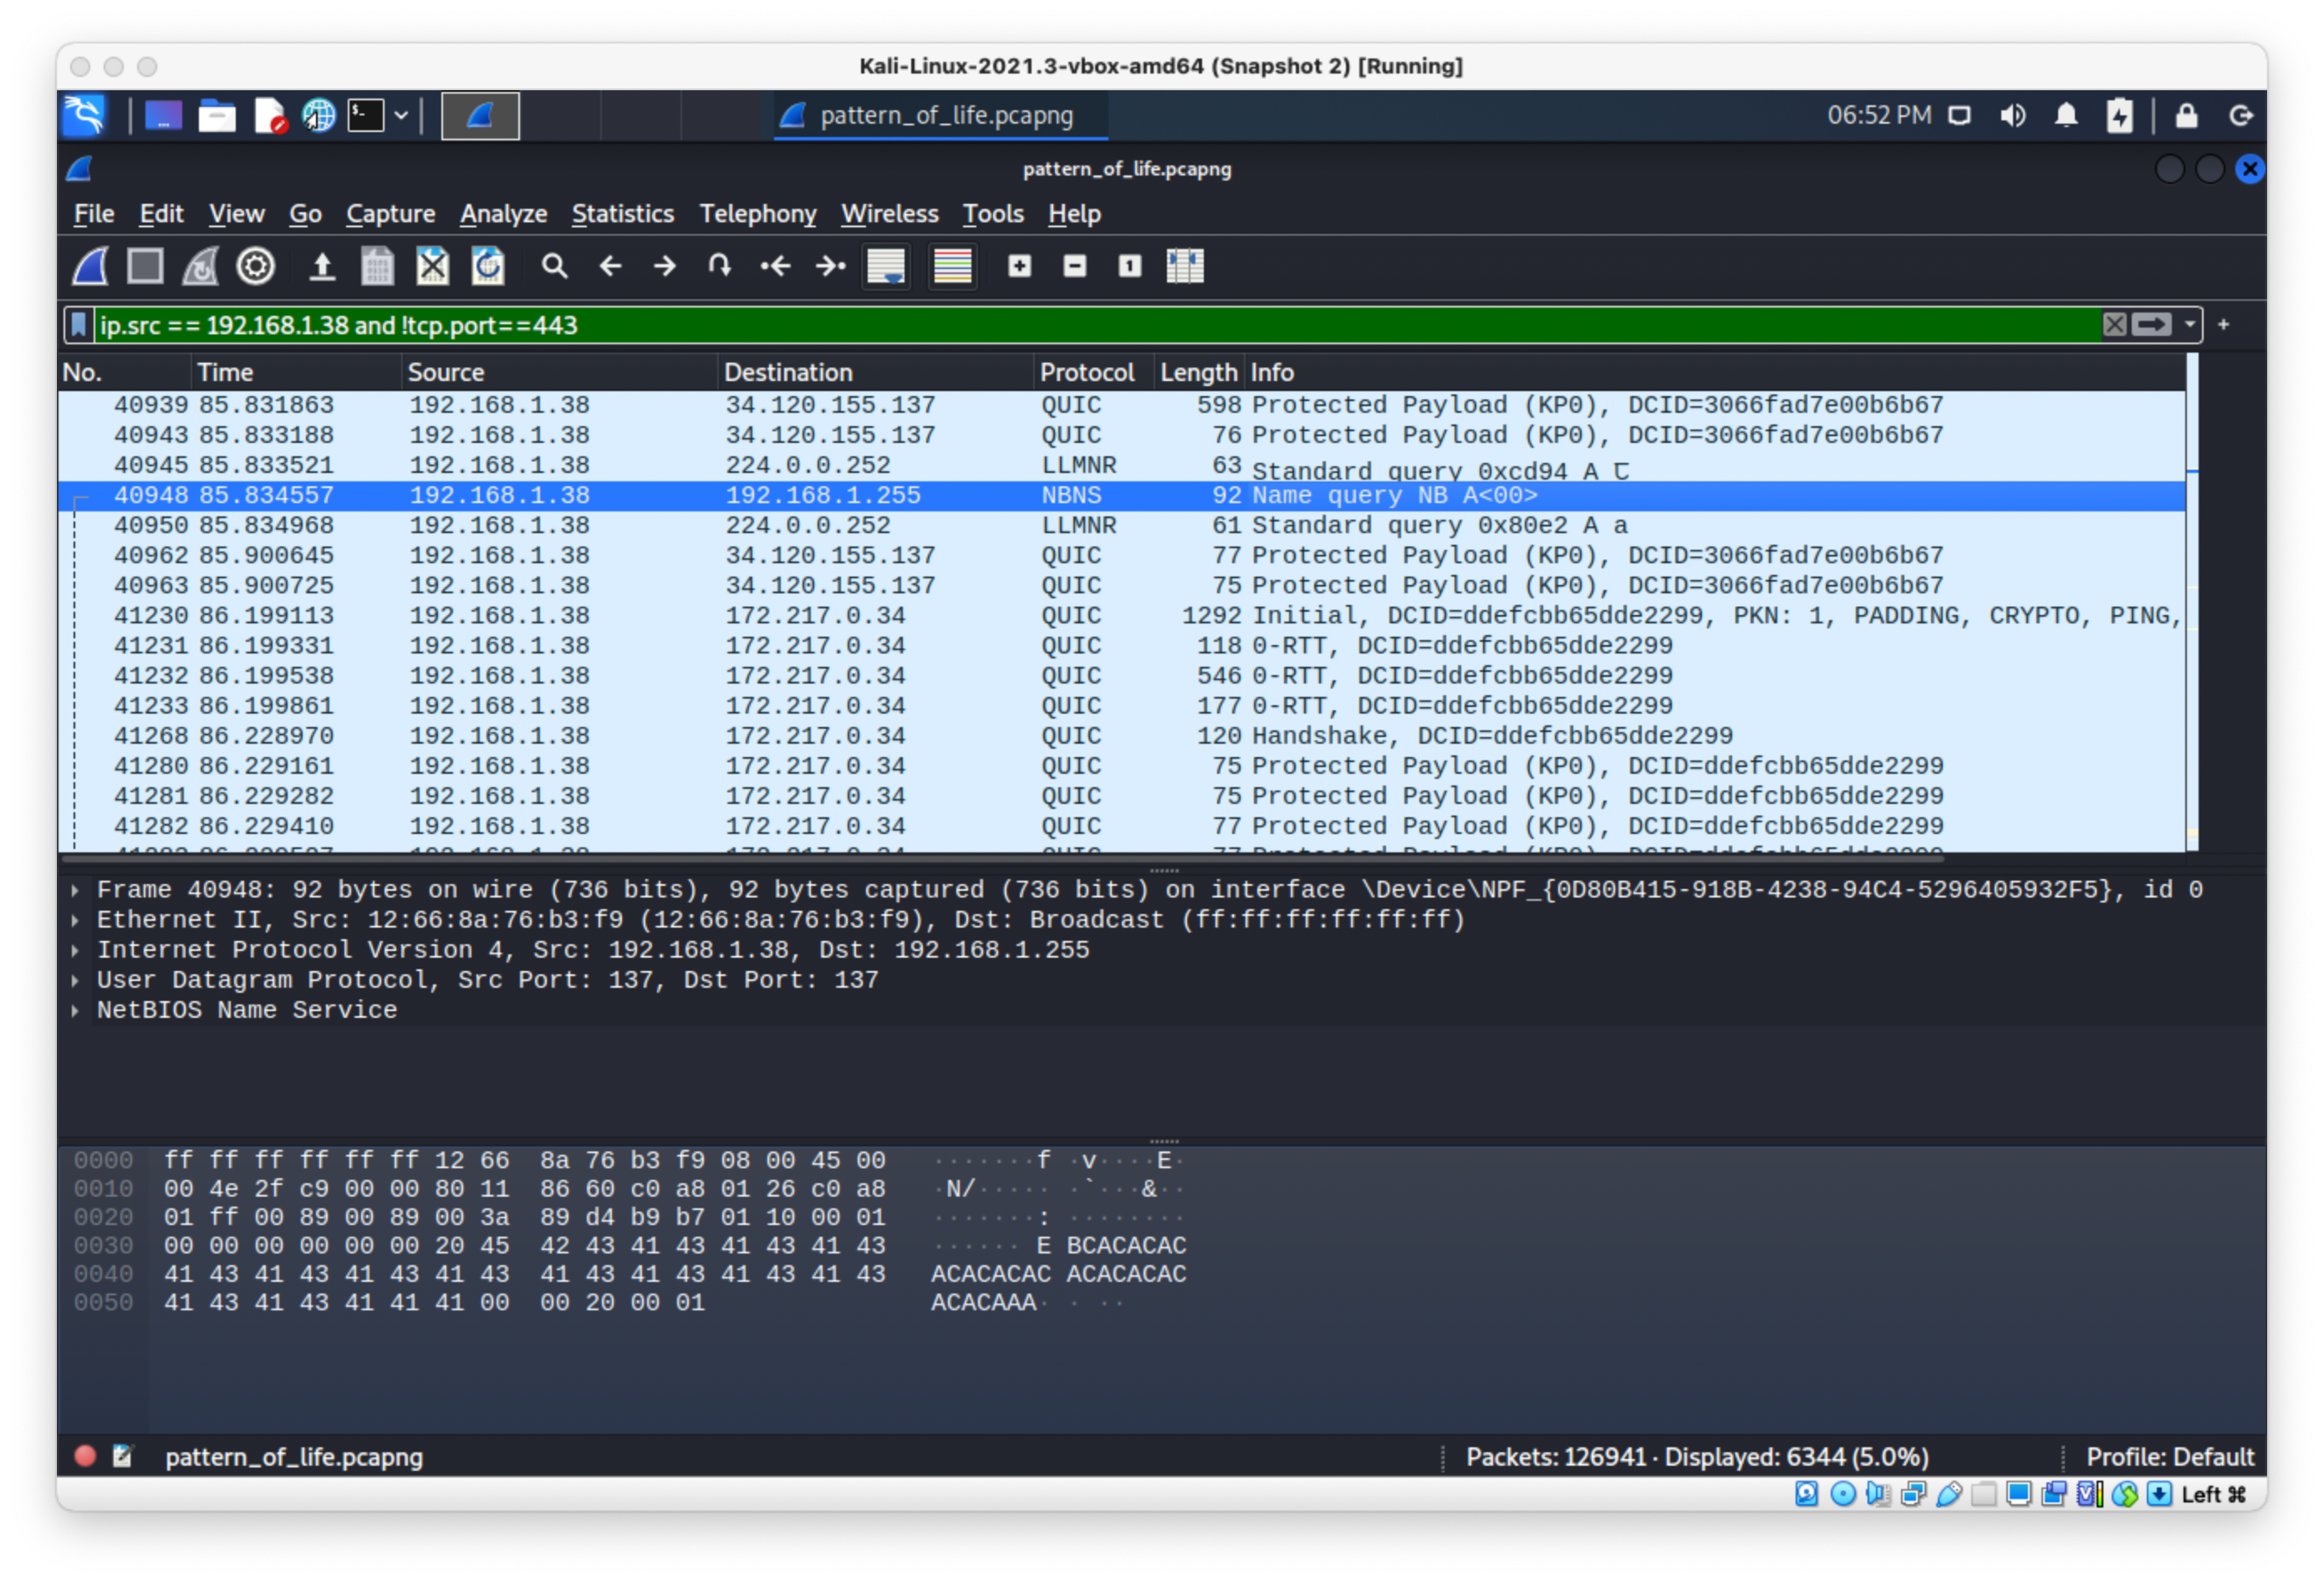The height and width of the screenshot is (1581, 2324).
Task: Select packet 41268 Handshake row
Action: (x=1122, y=735)
